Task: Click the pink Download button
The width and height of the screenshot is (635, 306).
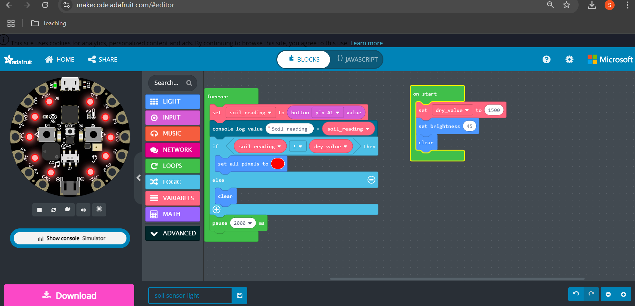Action: point(69,295)
